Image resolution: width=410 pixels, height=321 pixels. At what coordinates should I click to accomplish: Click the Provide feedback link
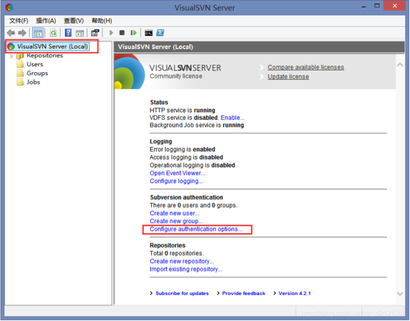(244, 294)
